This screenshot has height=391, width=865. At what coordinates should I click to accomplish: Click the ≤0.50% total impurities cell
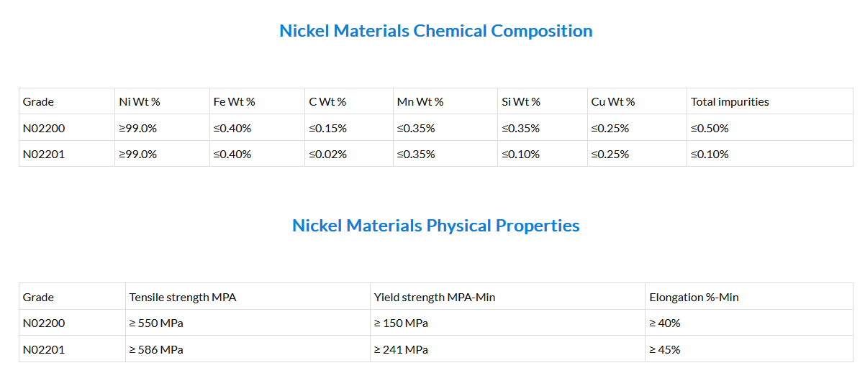(710, 129)
